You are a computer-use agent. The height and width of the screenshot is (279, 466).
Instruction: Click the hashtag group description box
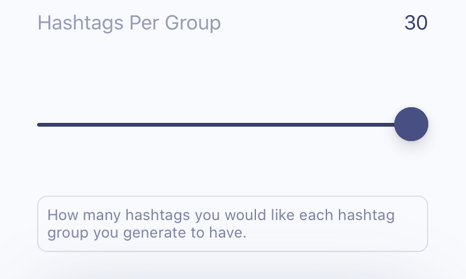(x=232, y=224)
